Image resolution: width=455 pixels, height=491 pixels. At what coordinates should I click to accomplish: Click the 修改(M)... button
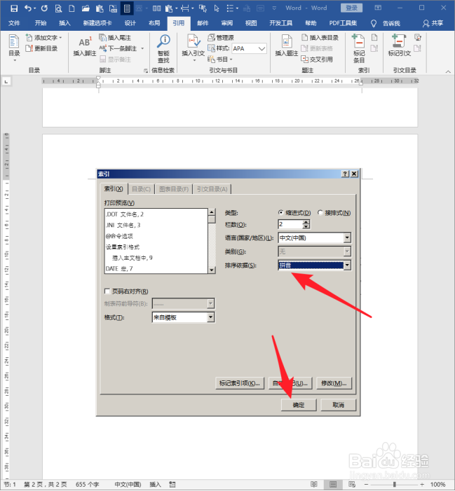[x=334, y=383]
